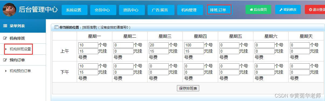Viewport: 325px width, 101px height.
Task: Click 保存排班表 button
Action: [x=188, y=88]
